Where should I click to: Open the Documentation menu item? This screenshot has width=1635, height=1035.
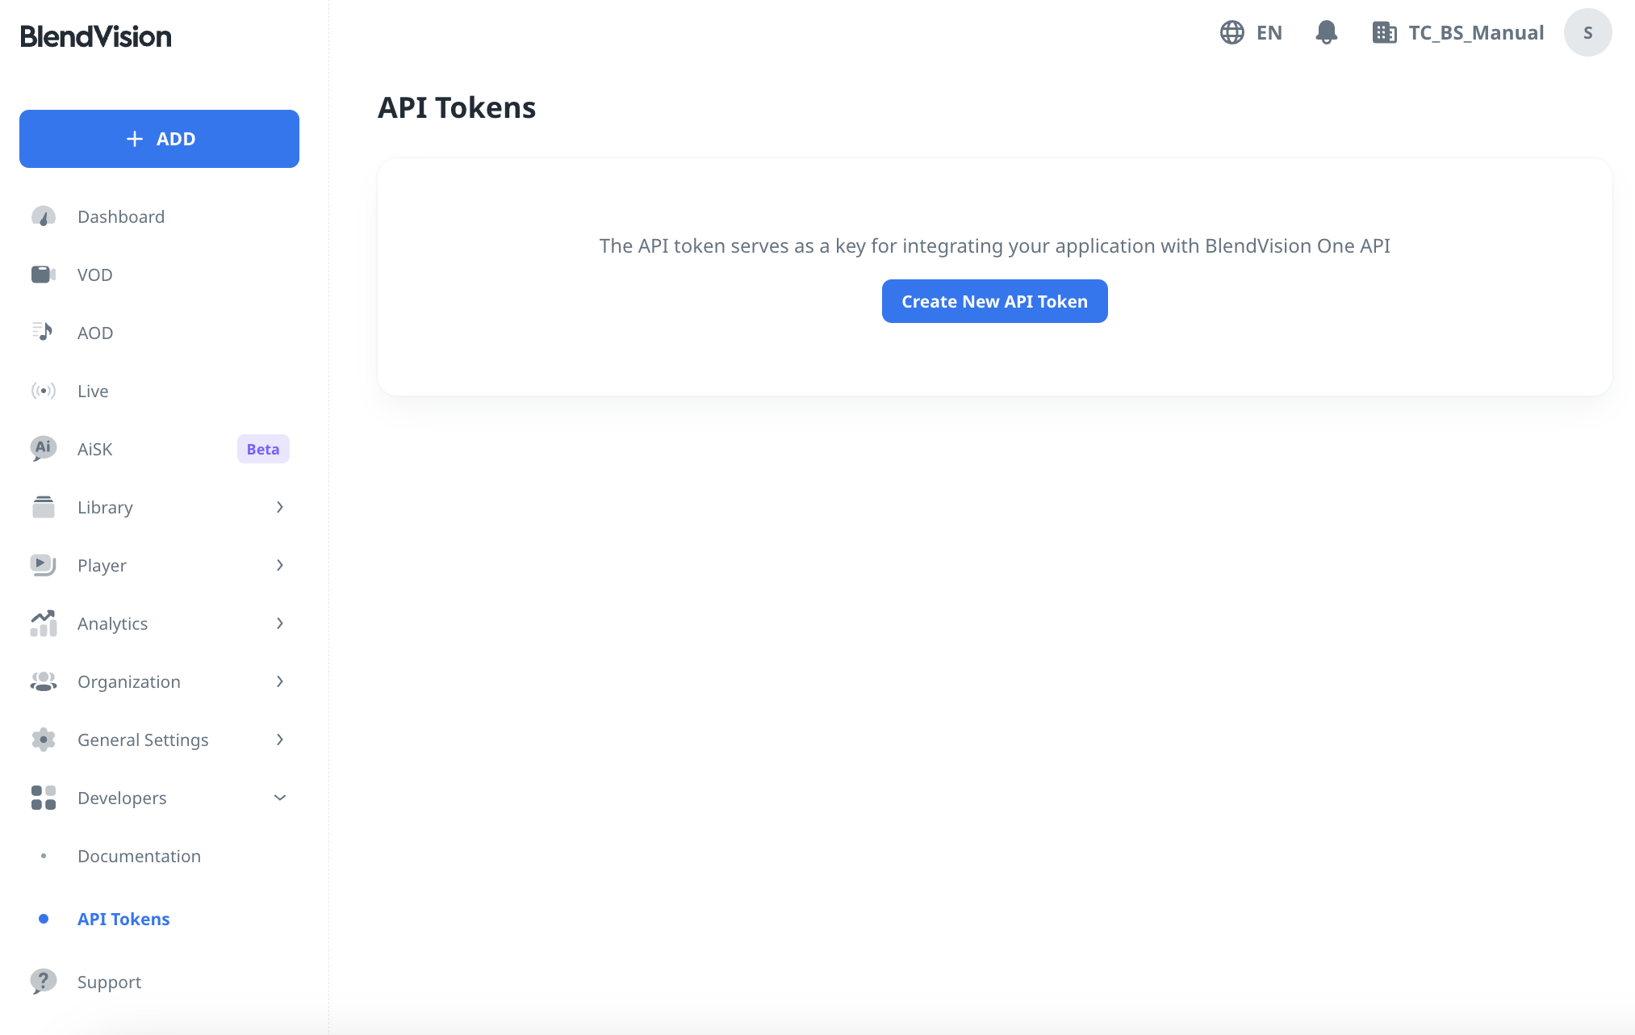click(139, 856)
